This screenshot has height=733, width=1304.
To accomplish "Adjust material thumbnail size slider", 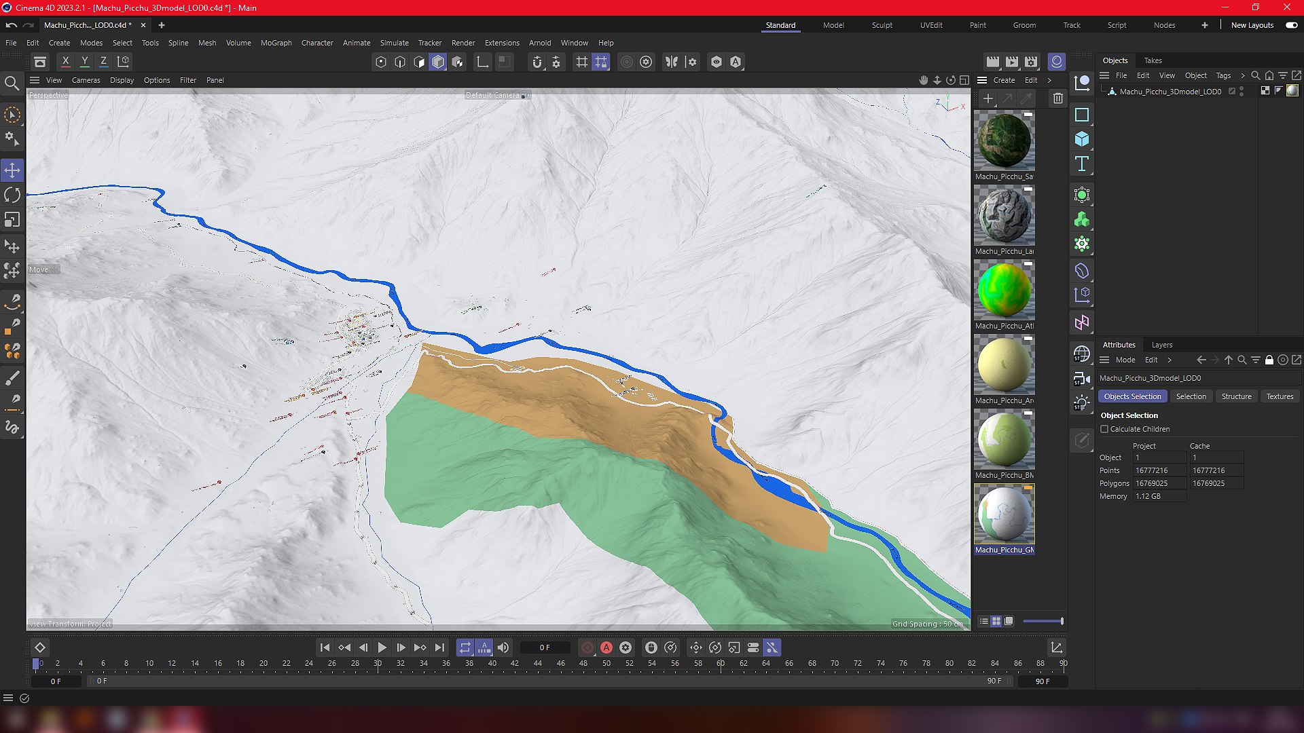I will pyautogui.click(x=1043, y=621).
